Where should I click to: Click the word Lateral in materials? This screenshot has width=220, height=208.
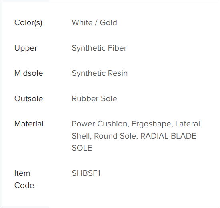[188, 124]
